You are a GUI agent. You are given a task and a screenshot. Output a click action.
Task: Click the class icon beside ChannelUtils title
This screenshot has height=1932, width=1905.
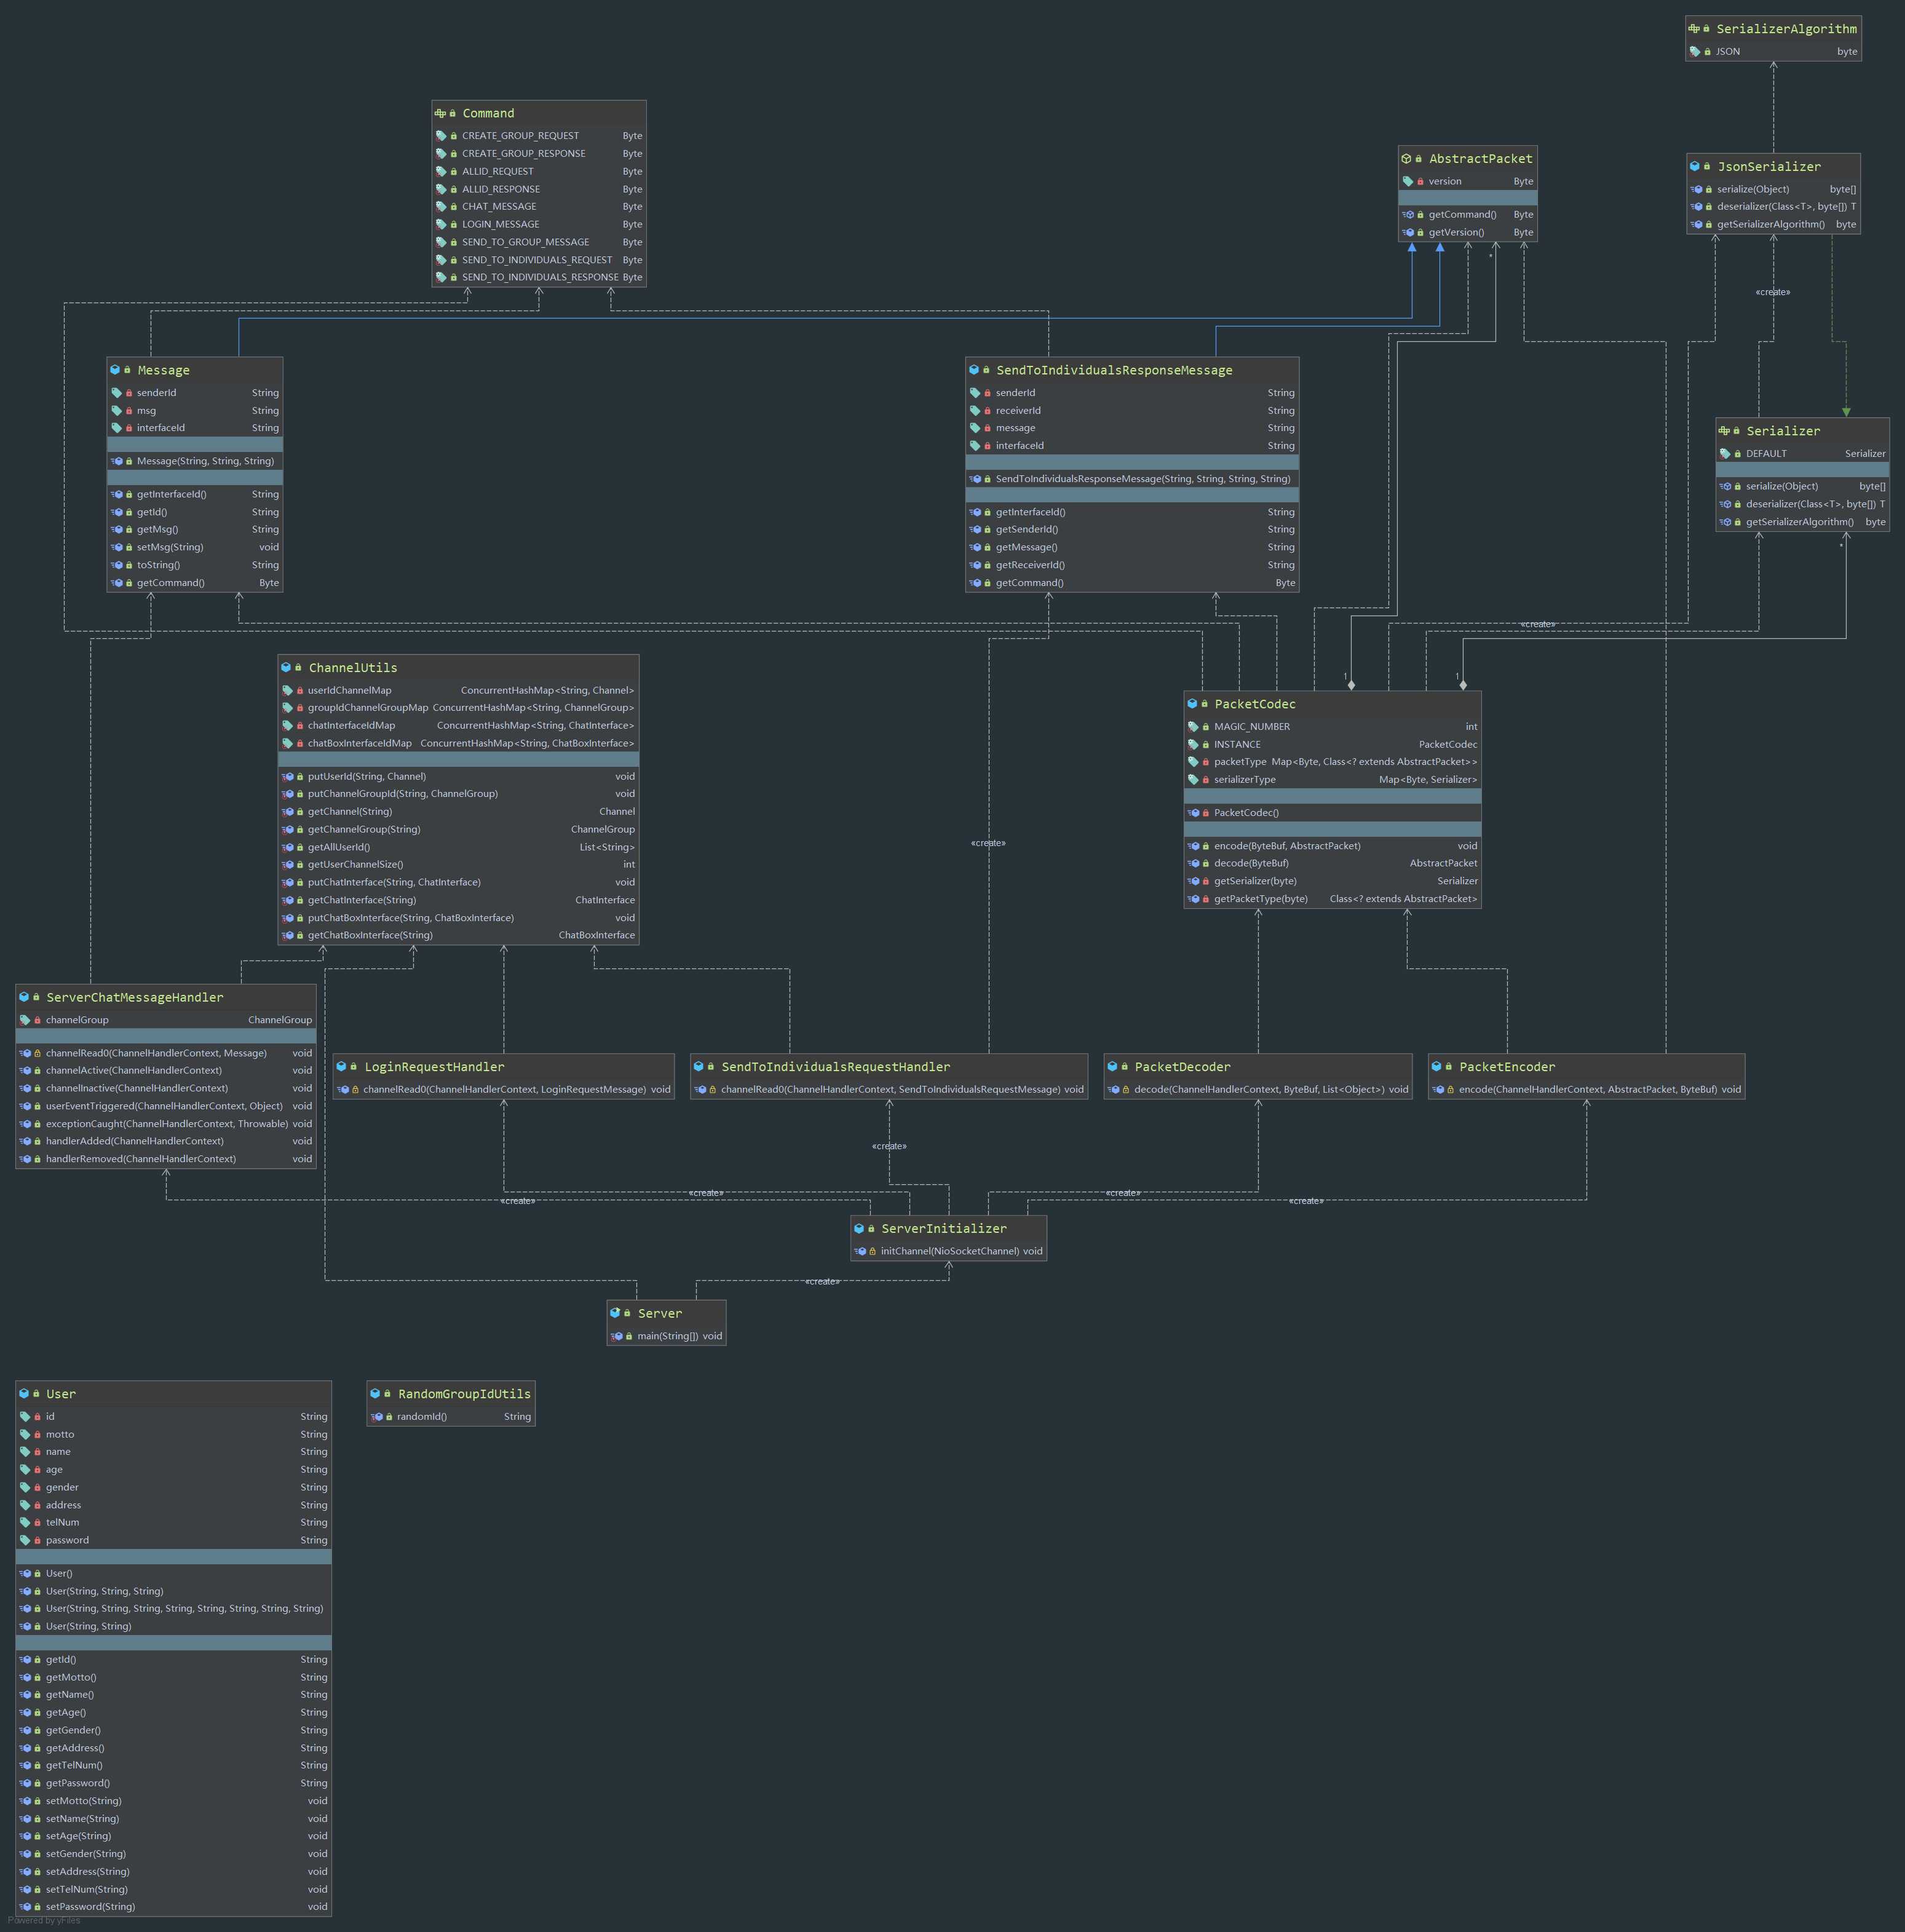click(286, 667)
